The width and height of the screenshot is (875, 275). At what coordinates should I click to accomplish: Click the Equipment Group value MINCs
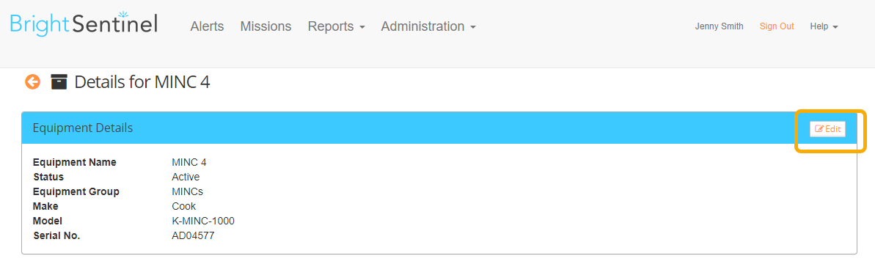(188, 192)
